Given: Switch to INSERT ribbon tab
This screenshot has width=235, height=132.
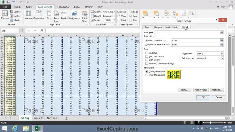Looking at the screenshot, I should point(29,7).
